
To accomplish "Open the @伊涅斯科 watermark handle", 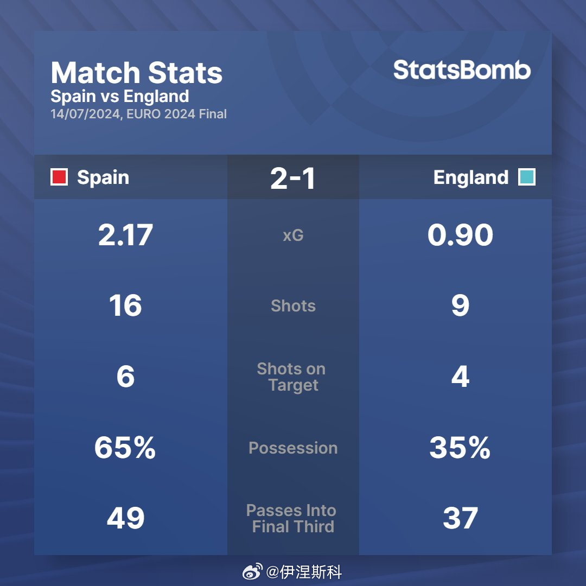I will click(x=304, y=572).
